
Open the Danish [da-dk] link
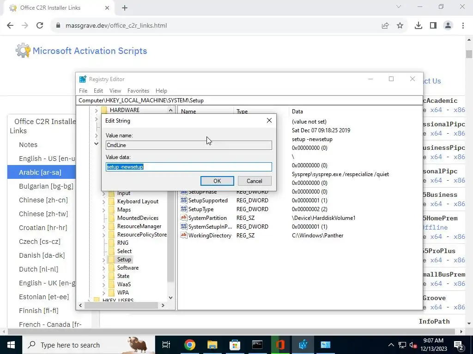point(42,255)
